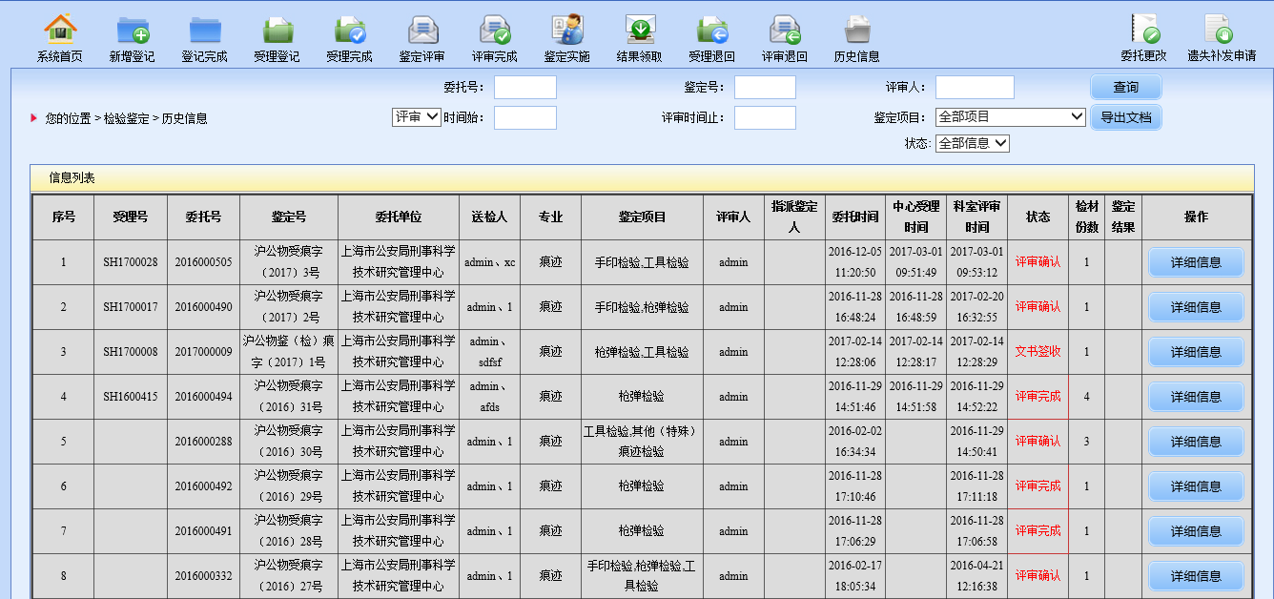1274x599 pixels.
Task: Click the 鉴定项目 column header
Action: point(643,217)
